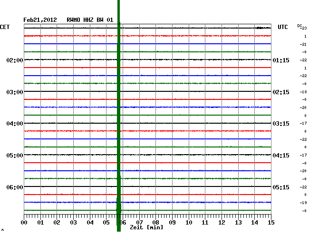309x235 pixels.
Task: Click the black trace at 02:00 CET
Action: (147, 59)
